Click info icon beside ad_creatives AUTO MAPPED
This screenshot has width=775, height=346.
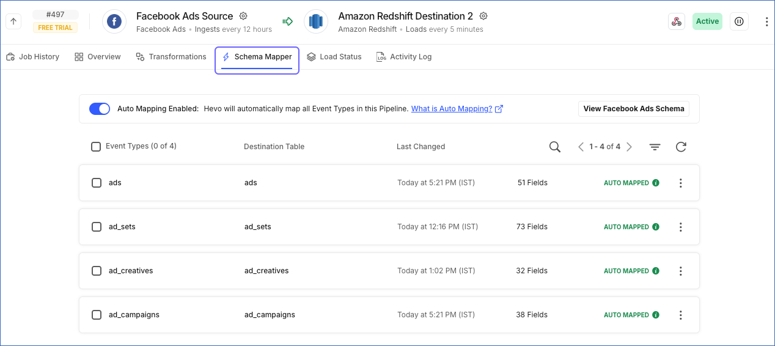click(x=656, y=271)
